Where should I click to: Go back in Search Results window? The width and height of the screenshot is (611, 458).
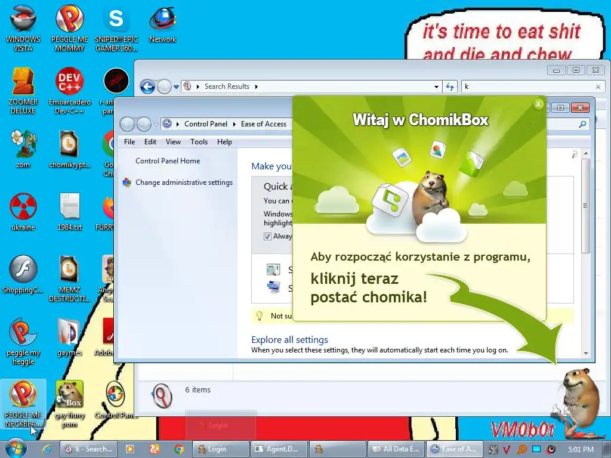(x=147, y=86)
